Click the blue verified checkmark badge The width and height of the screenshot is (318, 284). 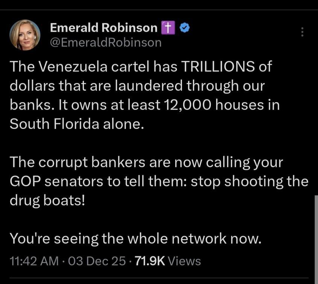point(185,27)
